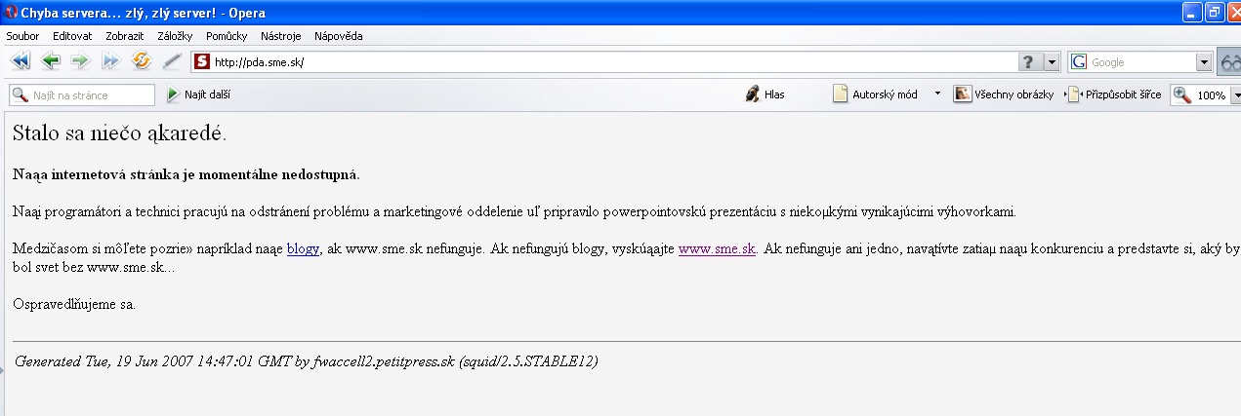Screen dimensions: 1241x416
Task: Open the Nástroje menu
Action: pos(280,36)
